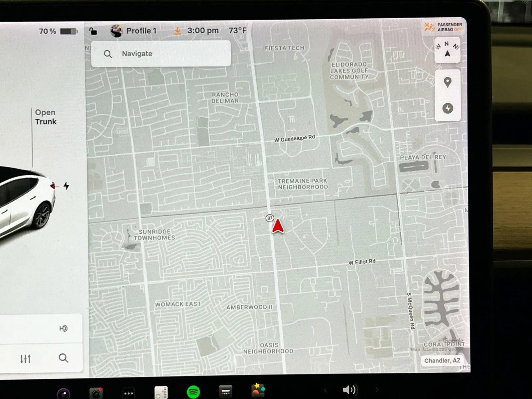Tap the HD radio icon
Screen dimensions: 532x399
coord(63,329)
